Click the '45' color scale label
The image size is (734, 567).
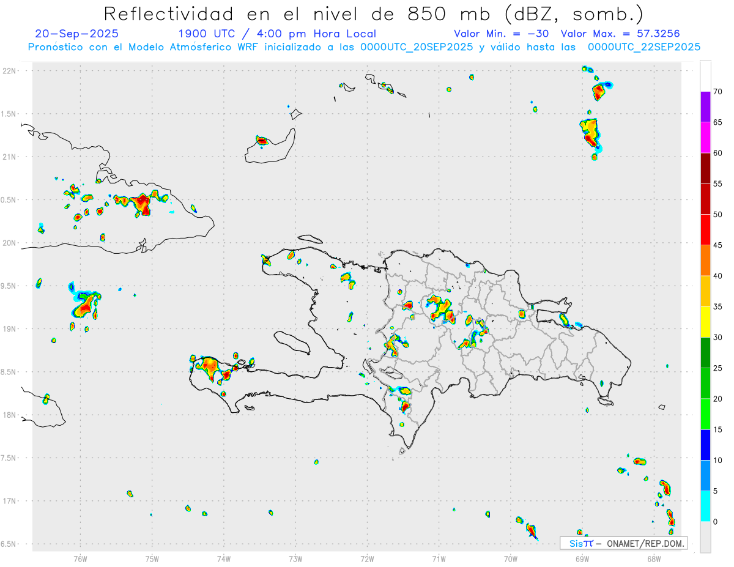point(718,245)
